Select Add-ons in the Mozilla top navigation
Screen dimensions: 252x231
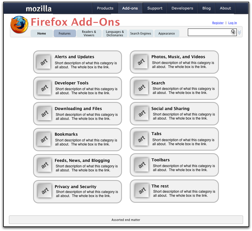pyautogui.click(x=130, y=8)
